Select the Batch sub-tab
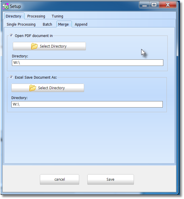Screen dimensions: 184x199 47,24
